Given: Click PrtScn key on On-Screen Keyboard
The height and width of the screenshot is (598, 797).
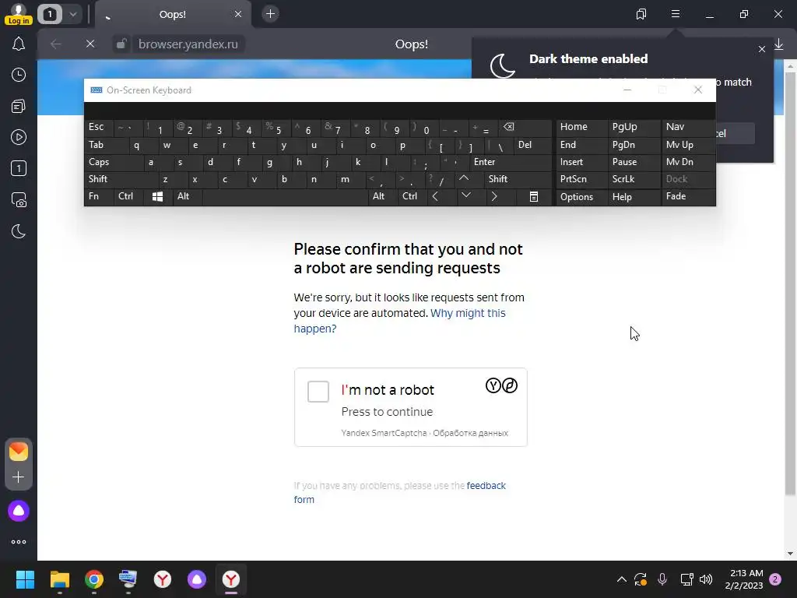Looking at the screenshot, I should point(582,179).
